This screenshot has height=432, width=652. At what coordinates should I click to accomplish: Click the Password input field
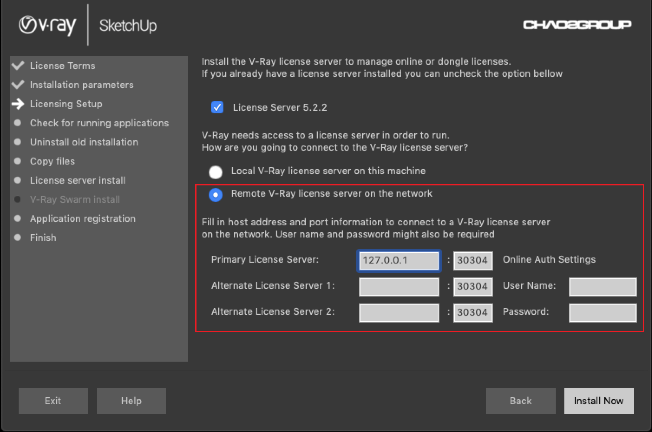coord(603,313)
